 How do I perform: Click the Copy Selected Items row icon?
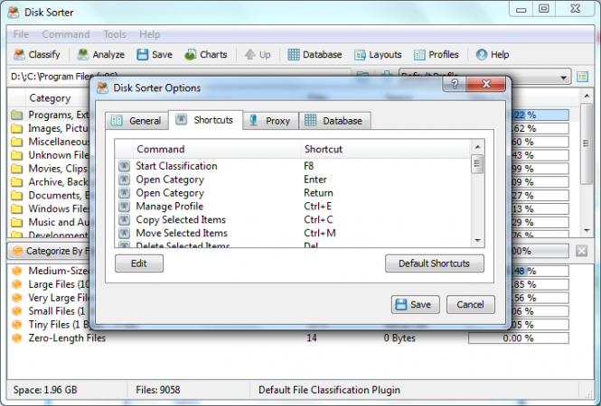(x=124, y=219)
